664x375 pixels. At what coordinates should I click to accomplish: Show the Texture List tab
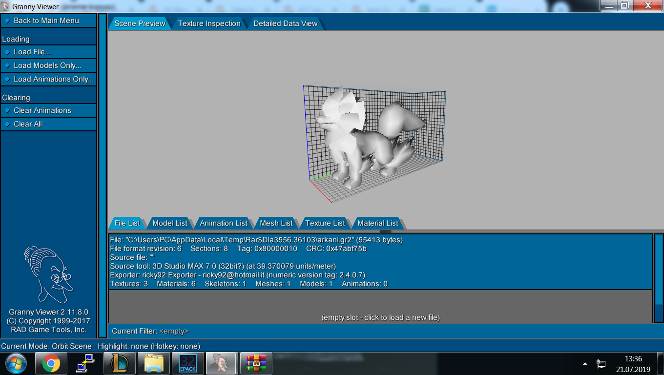click(x=325, y=223)
